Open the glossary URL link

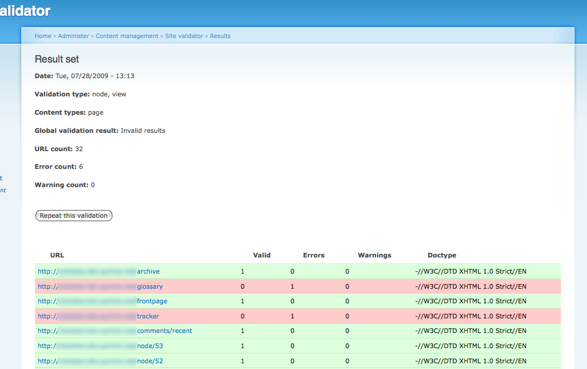pos(101,286)
